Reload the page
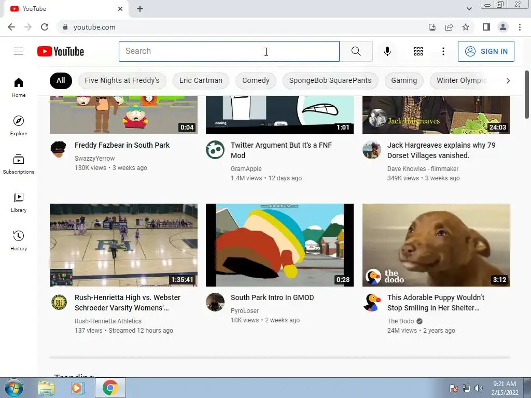The height and width of the screenshot is (398, 531). pyautogui.click(x=45, y=27)
